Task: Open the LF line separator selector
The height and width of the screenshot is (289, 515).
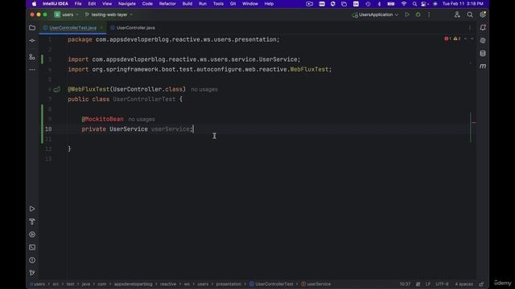Action: coord(428,284)
